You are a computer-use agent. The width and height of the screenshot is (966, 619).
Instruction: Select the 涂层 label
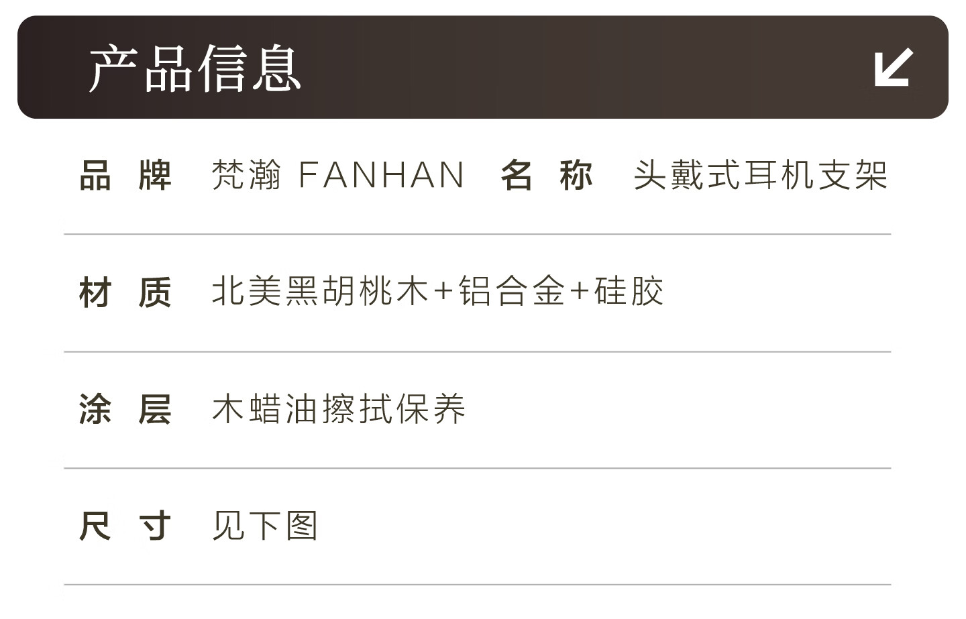(125, 409)
